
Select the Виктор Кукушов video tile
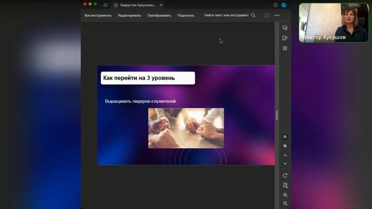coord(334,23)
